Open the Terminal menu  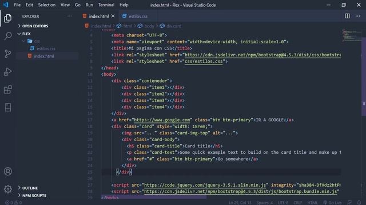click(106, 5)
